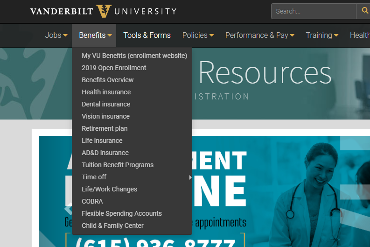The image size is (370, 247).
Task: Open Flexible Spending Accounts
Action: click(x=122, y=213)
